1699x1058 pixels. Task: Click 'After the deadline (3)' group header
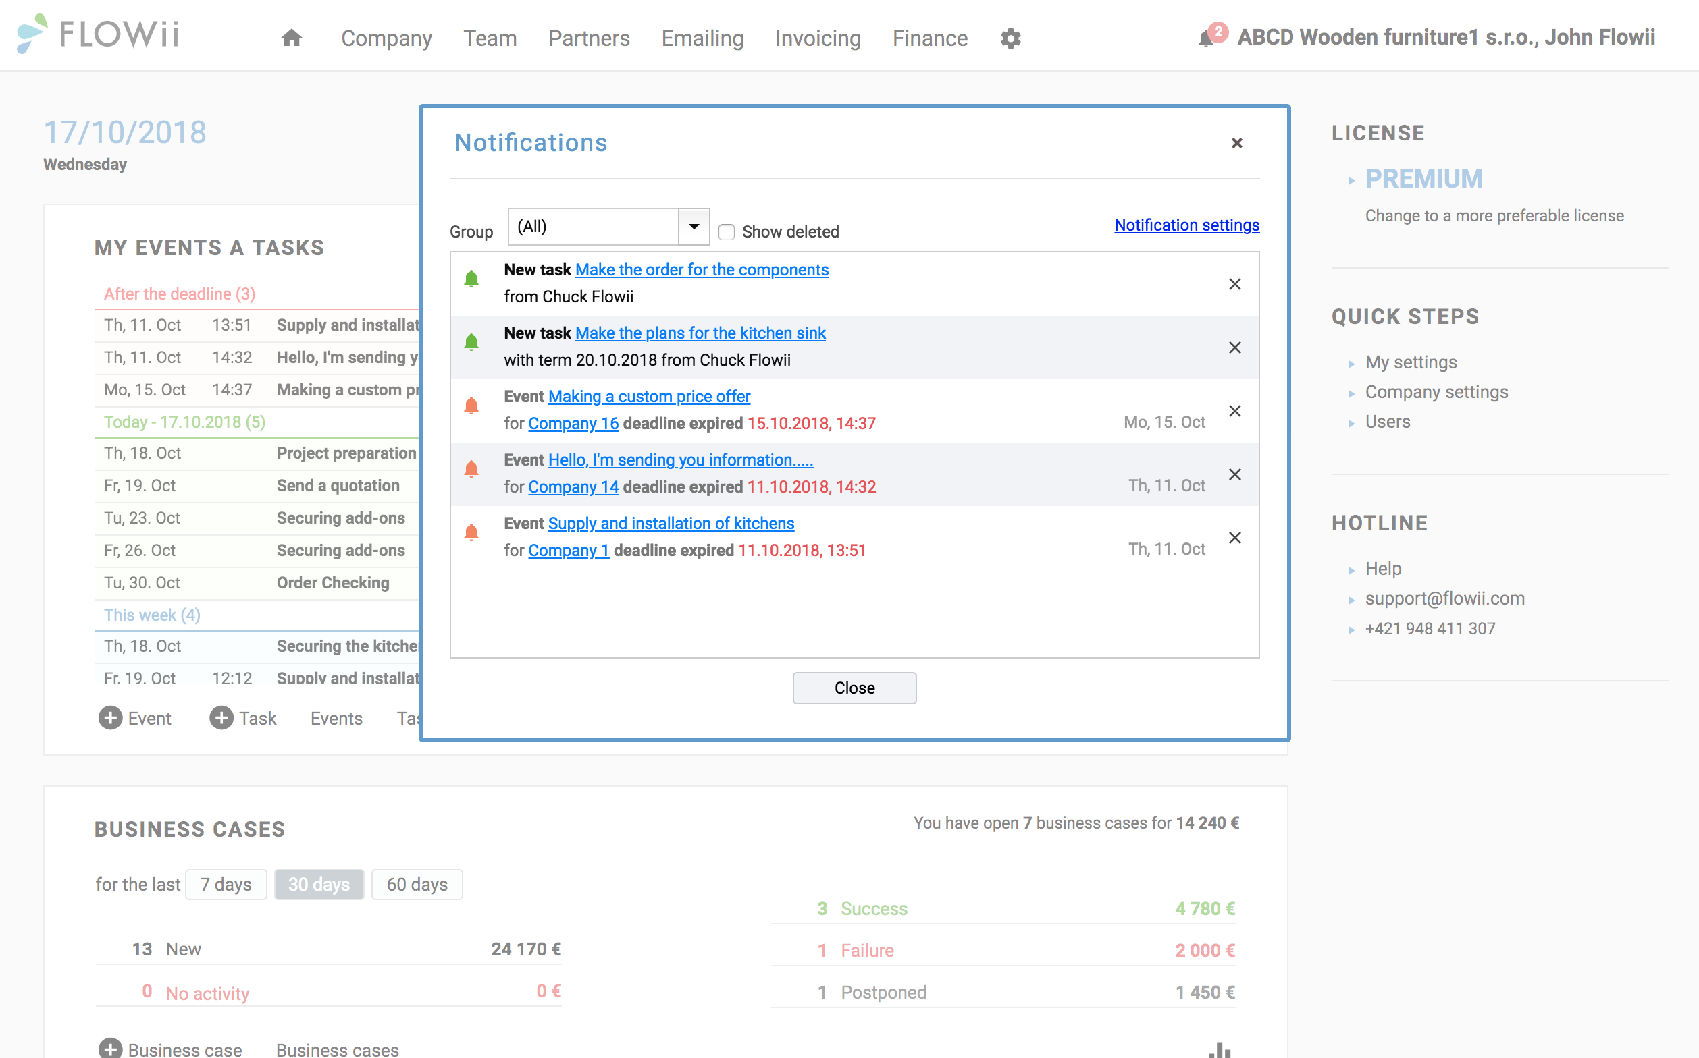pos(179,294)
